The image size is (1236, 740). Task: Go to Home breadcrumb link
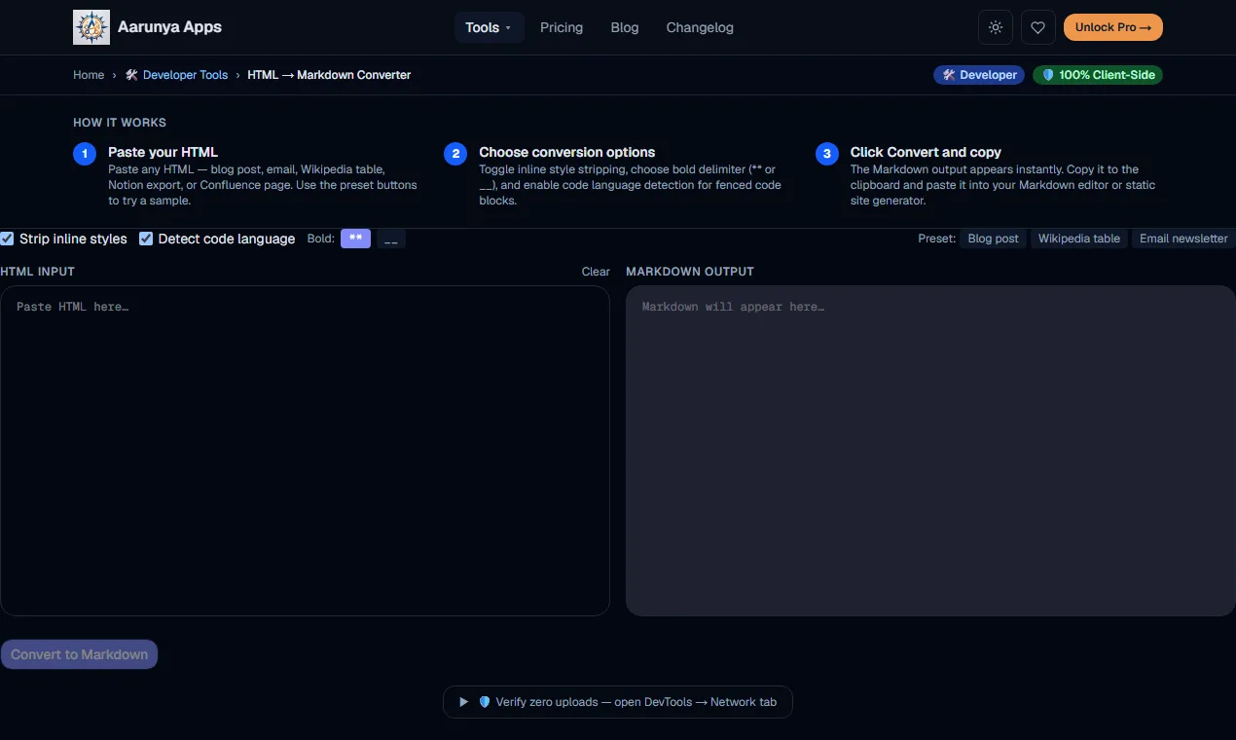tap(89, 75)
